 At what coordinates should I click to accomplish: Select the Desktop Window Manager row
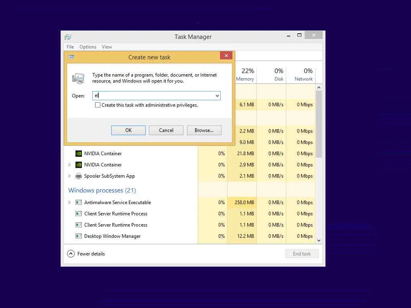coord(190,236)
